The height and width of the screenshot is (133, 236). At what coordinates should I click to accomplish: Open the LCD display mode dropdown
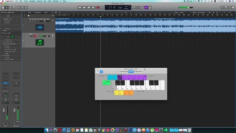click(x=131, y=7)
